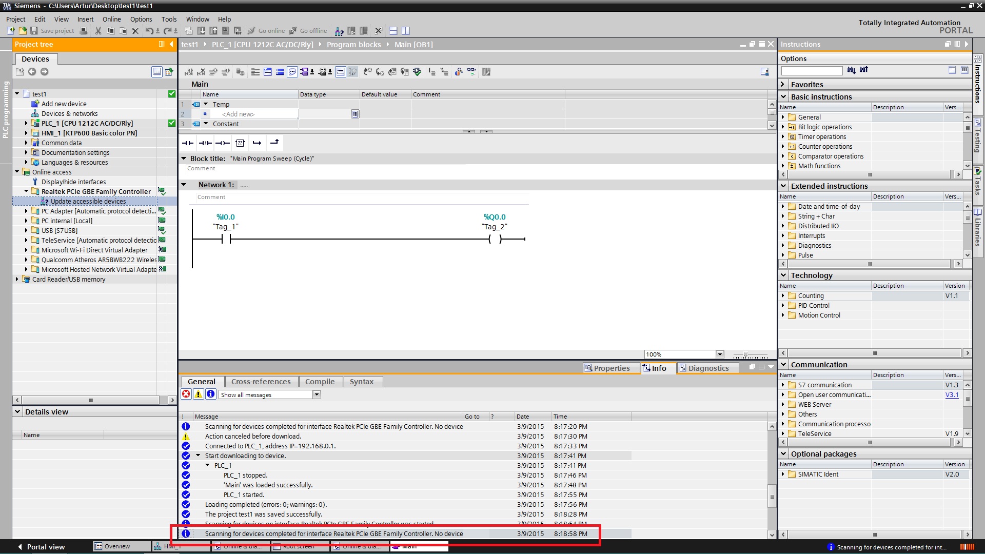Switch to the Compile tab
The width and height of the screenshot is (985, 554).
(x=320, y=382)
